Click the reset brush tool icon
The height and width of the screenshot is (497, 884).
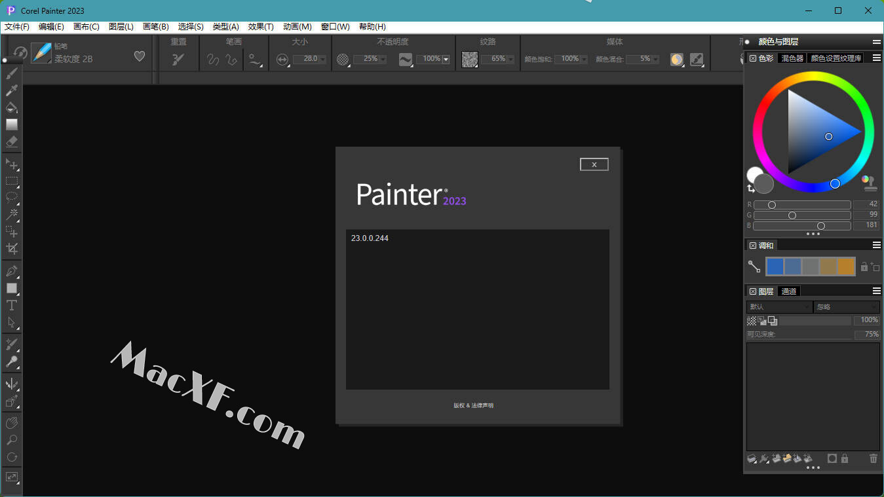pos(178,59)
